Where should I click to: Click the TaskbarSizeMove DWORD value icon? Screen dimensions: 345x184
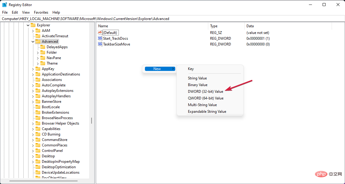(100, 44)
